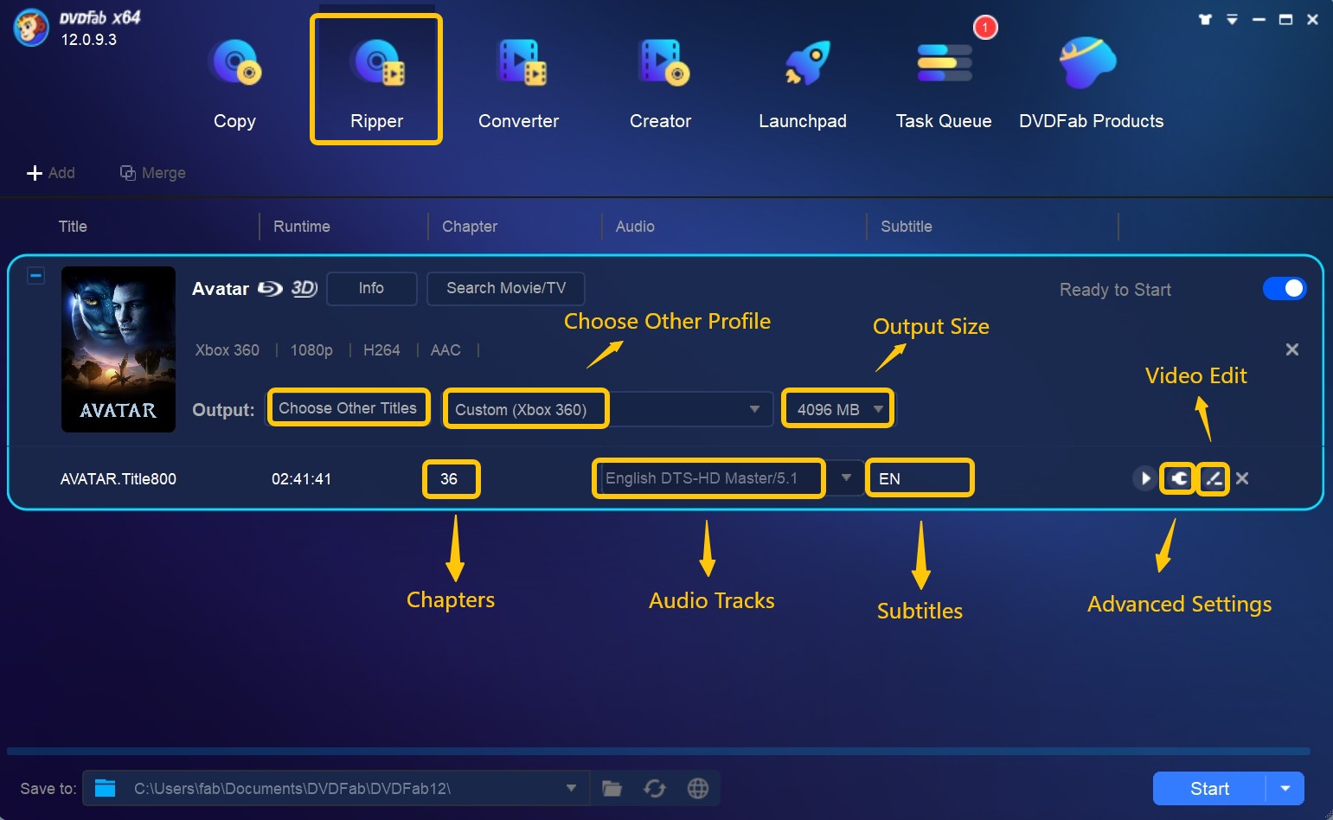The height and width of the screenshot is (820, 1333).
Task: Click Search Movie/TV button
Action: (x=506, y=288)
